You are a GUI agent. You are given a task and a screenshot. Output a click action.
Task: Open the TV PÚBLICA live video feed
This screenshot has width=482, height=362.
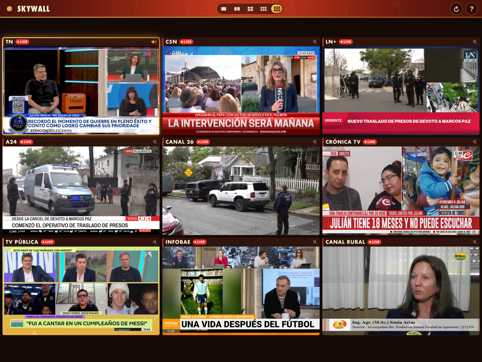coord(81,291)
